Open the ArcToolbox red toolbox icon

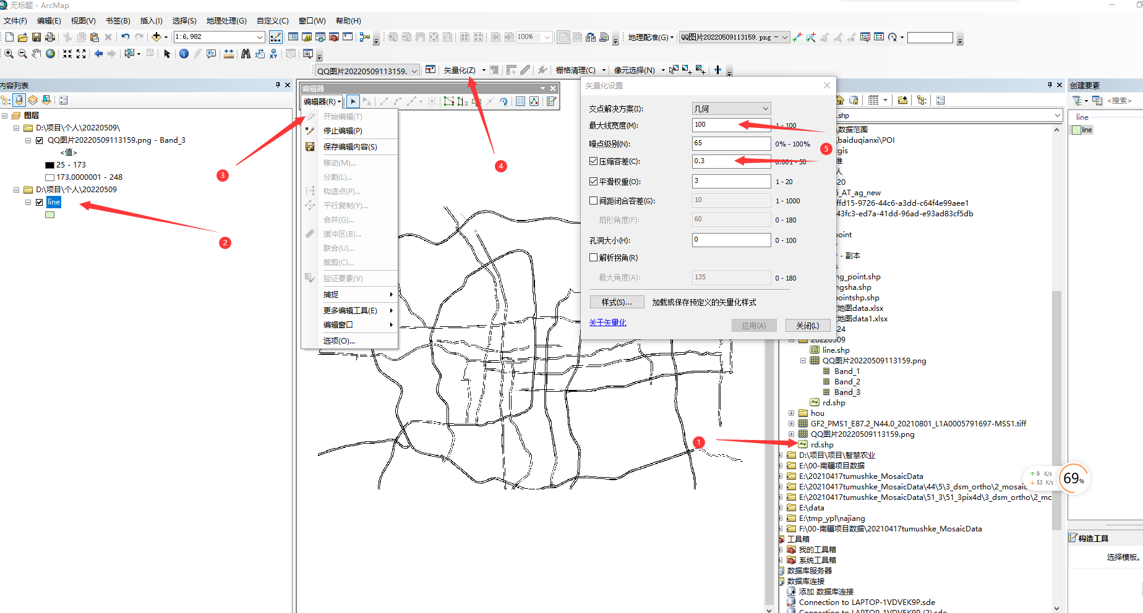tap(334, 37)
